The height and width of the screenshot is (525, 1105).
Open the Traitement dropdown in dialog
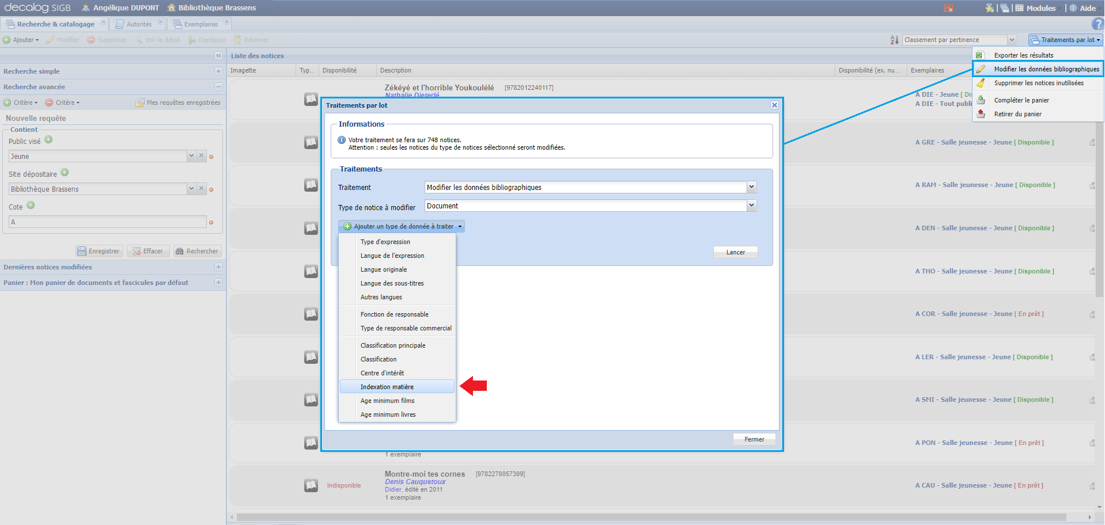(751, 187)
